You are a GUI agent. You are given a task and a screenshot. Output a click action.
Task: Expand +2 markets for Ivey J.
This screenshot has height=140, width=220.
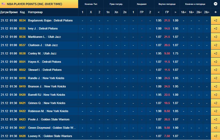pyautogui.click(x=215, y=28)
